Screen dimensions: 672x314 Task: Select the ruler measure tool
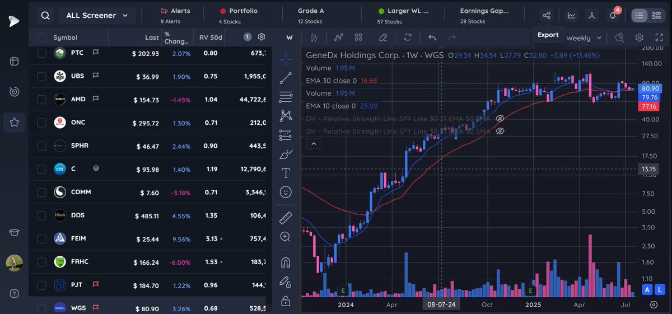[286, 217]
